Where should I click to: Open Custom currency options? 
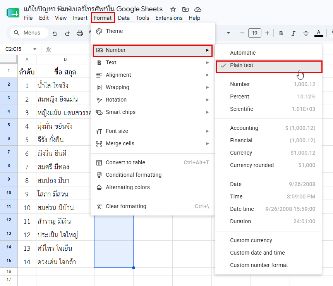click(268, 240)
